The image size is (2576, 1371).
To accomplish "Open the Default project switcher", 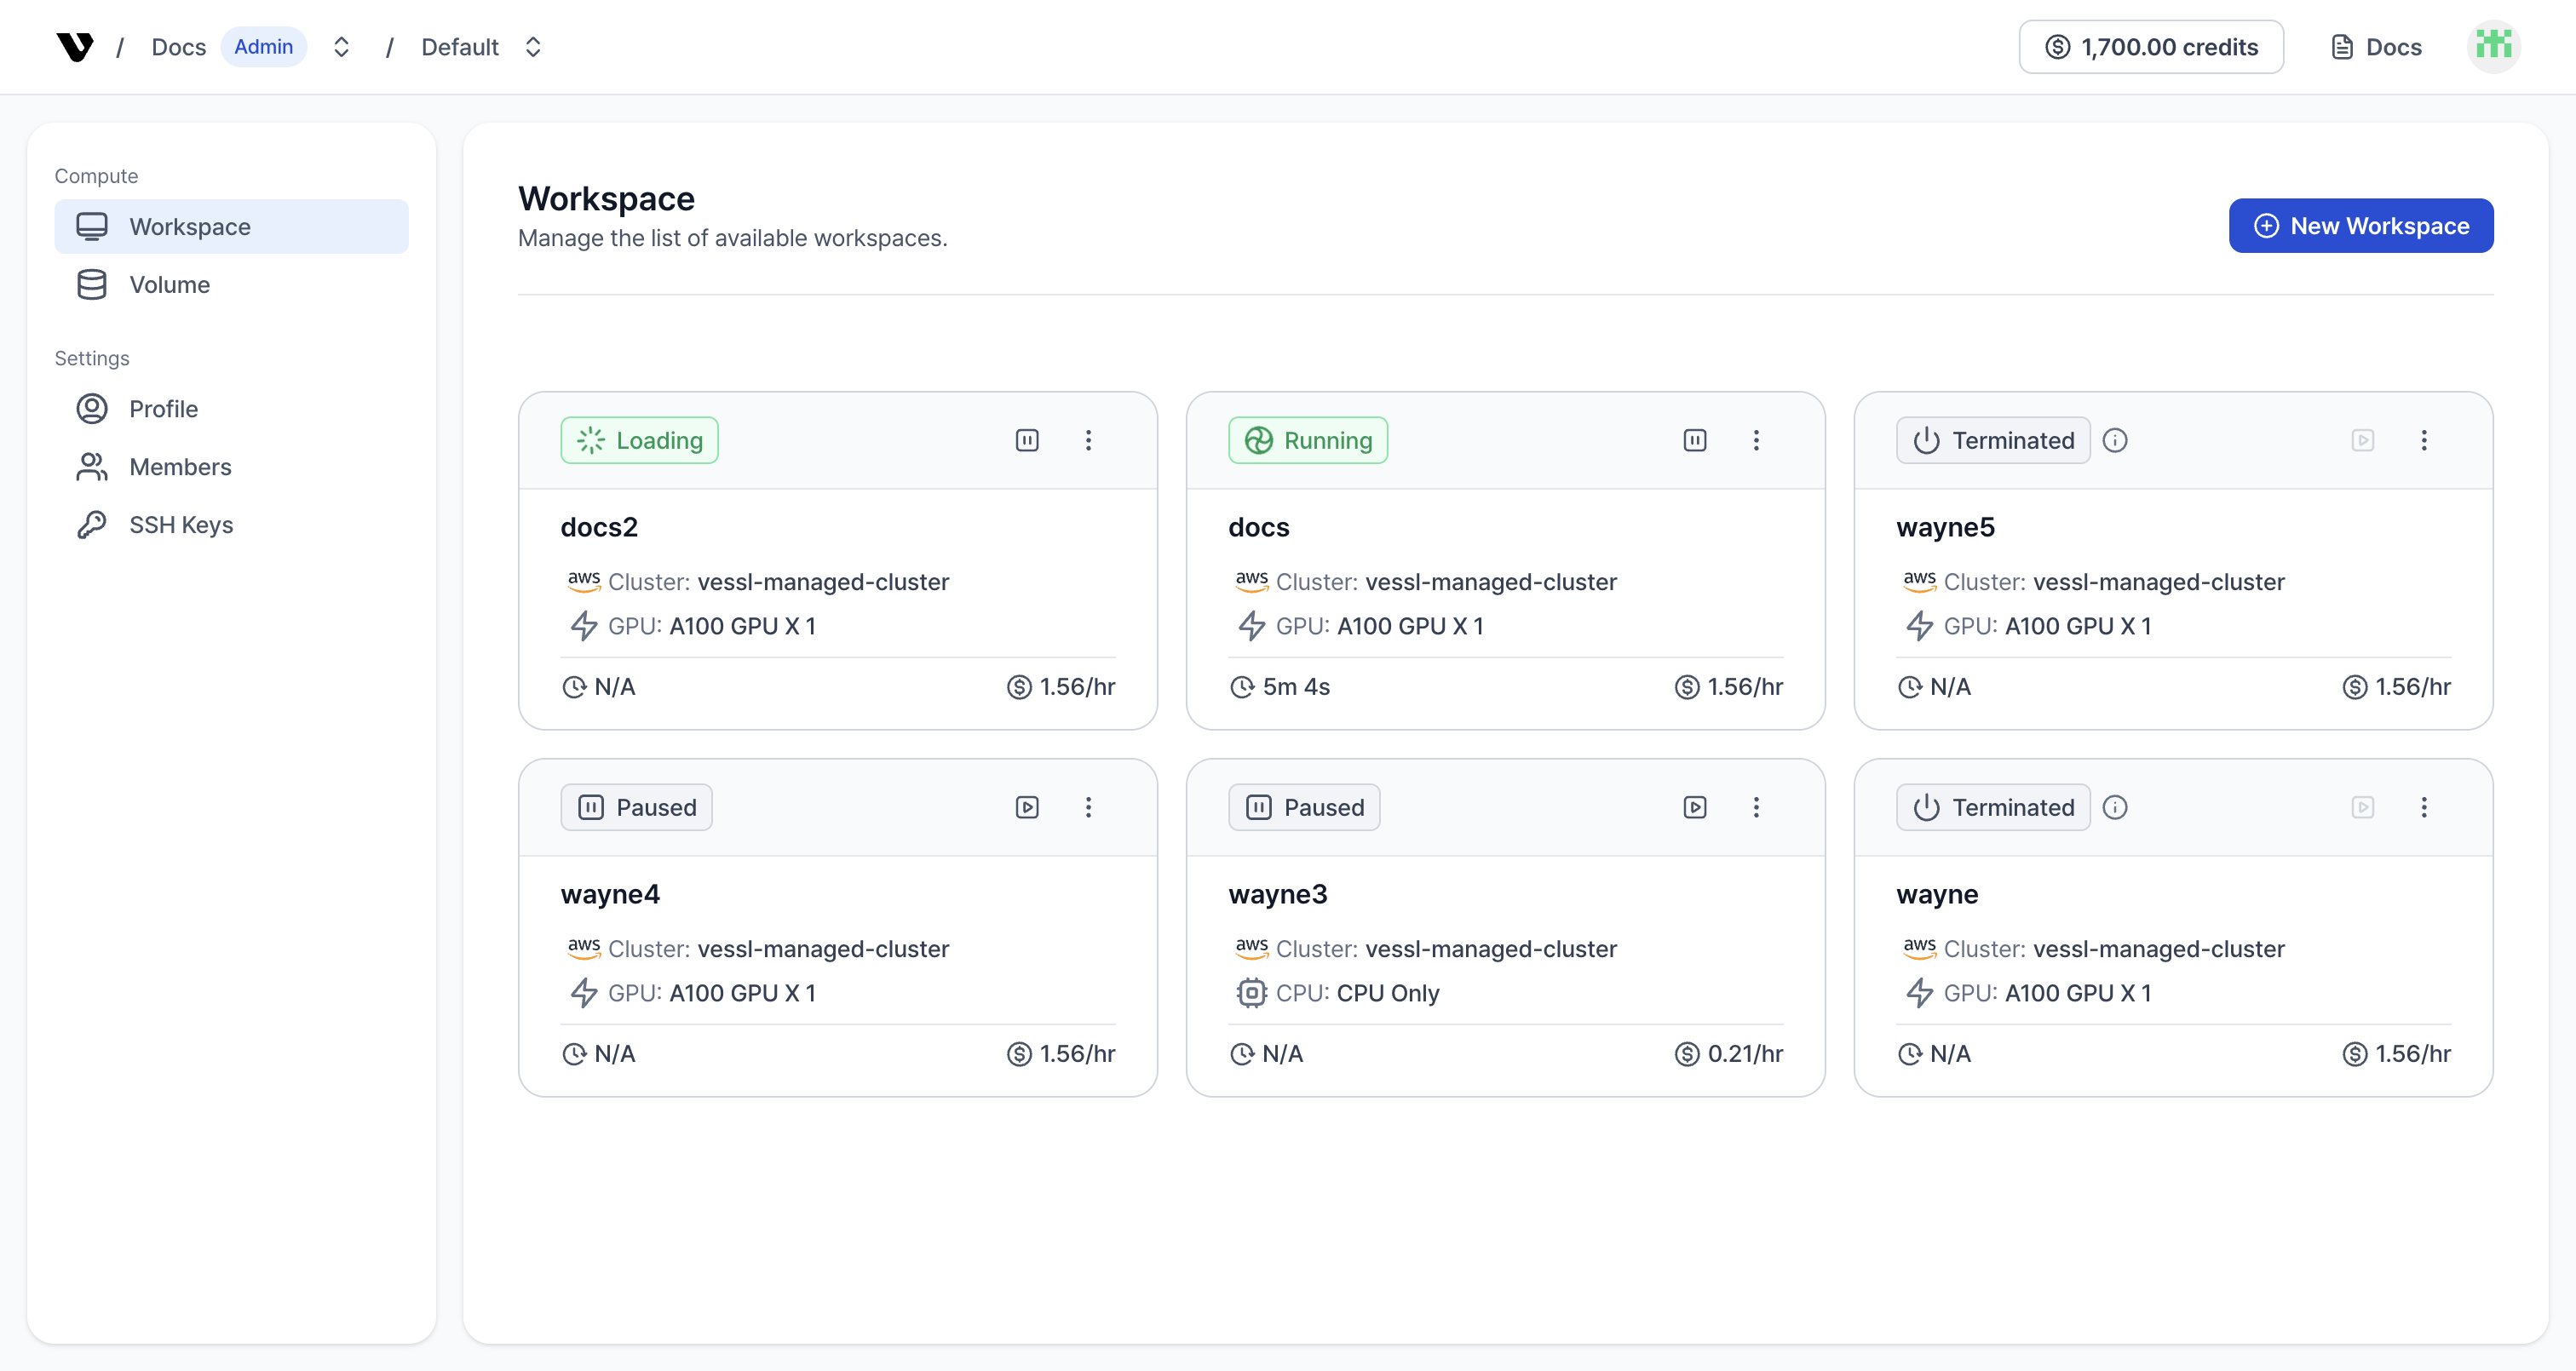I will pyautogui.click(x=534, y=46).
